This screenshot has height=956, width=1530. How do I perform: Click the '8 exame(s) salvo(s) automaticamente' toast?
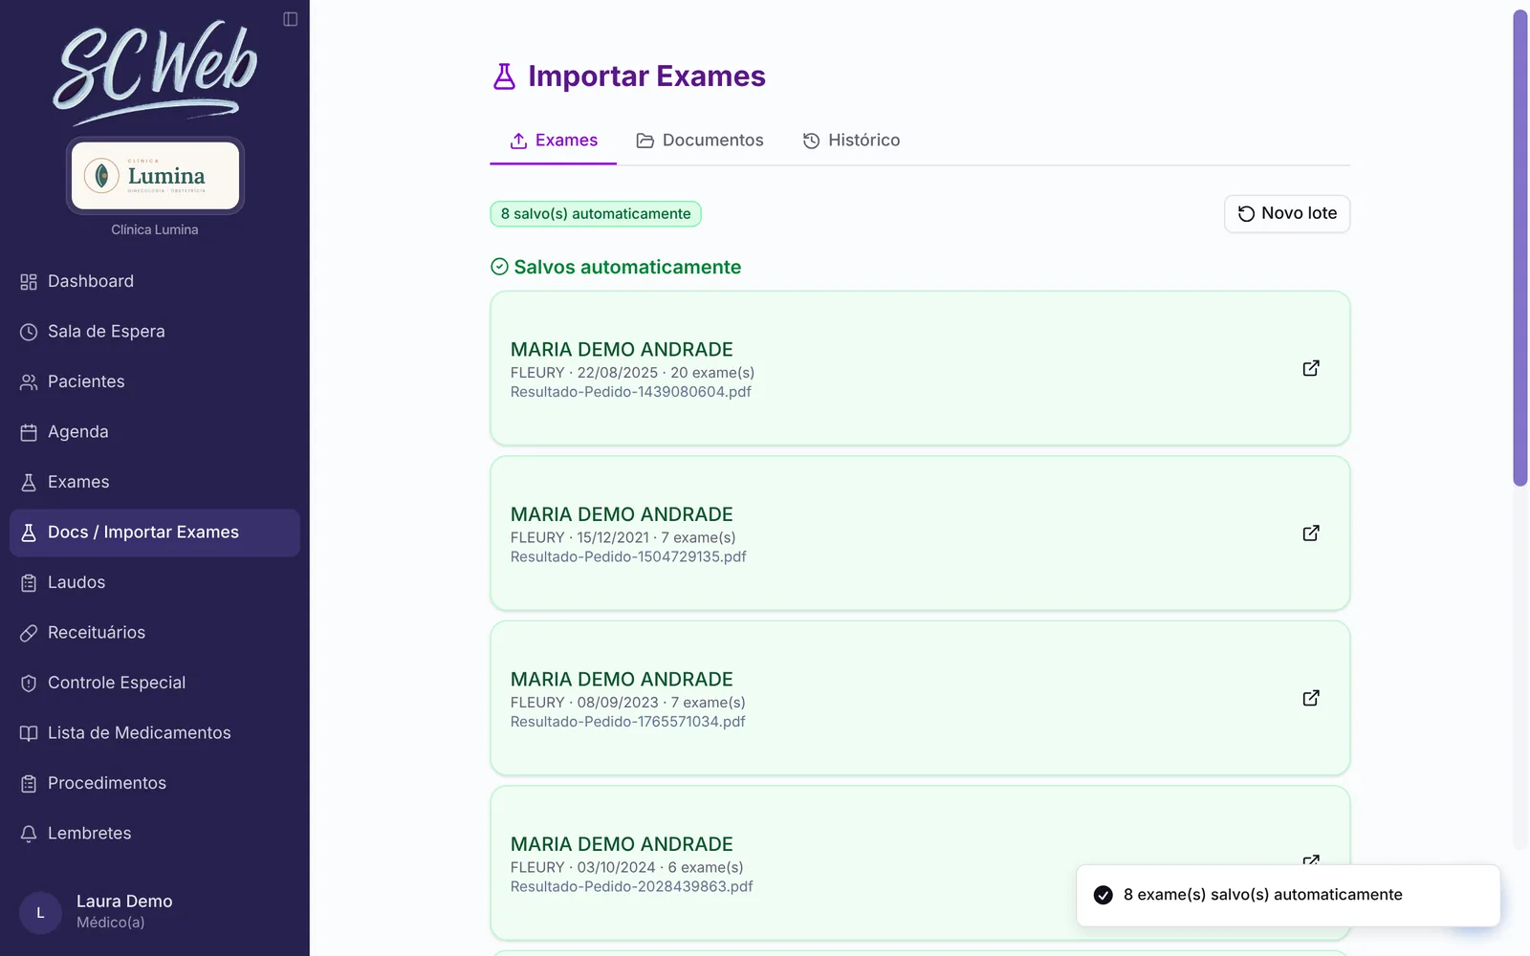[1288, 896]
